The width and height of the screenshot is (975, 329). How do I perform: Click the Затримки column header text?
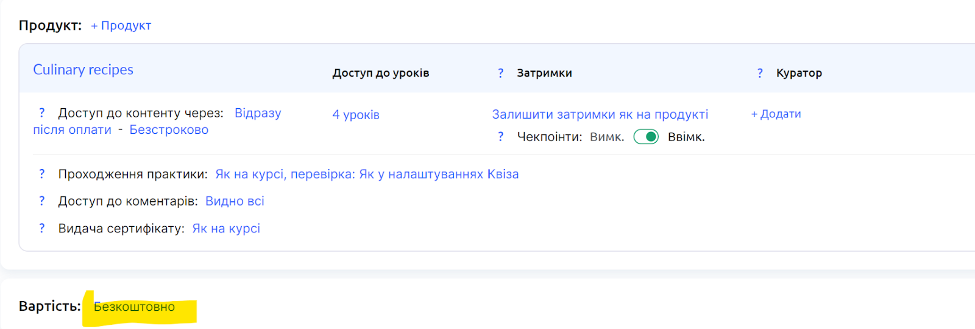coord(544,73)
